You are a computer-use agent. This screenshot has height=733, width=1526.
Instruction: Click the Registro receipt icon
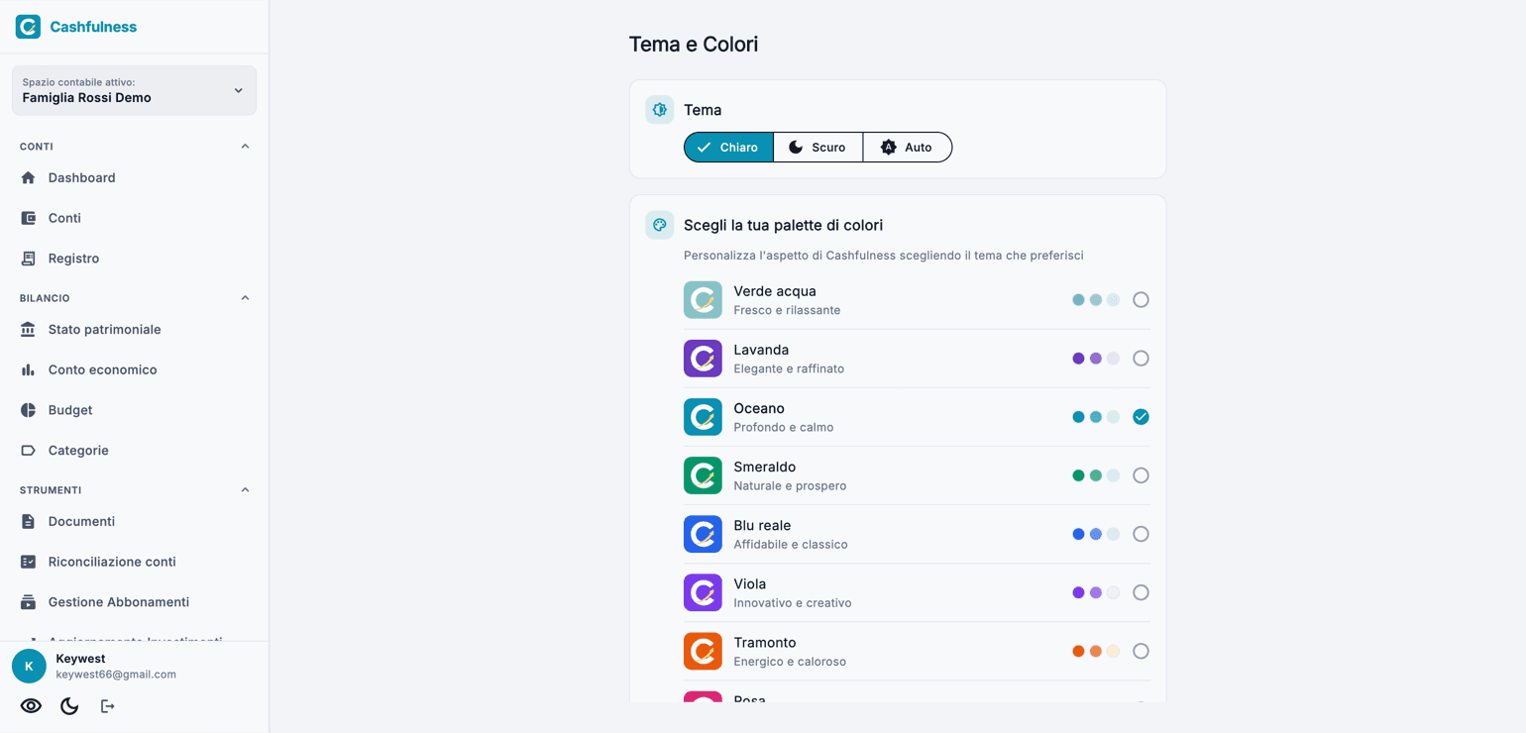point(28,259)
